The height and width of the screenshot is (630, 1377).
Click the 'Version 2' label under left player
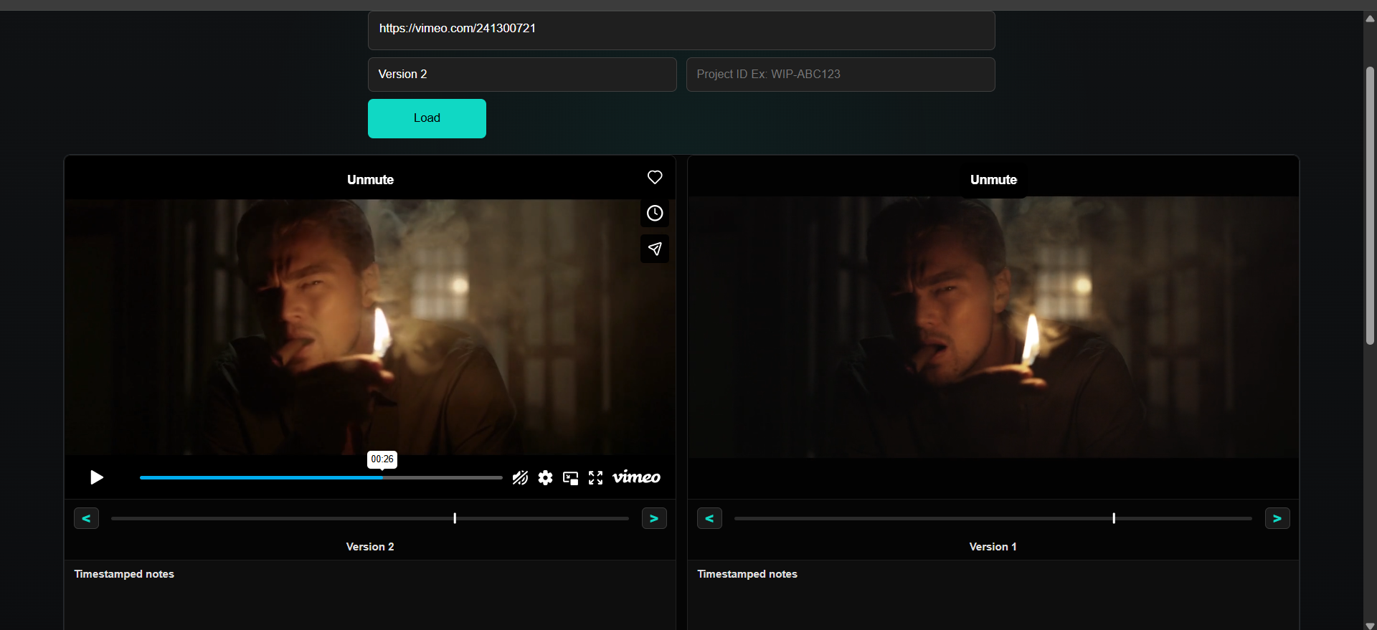370,547
